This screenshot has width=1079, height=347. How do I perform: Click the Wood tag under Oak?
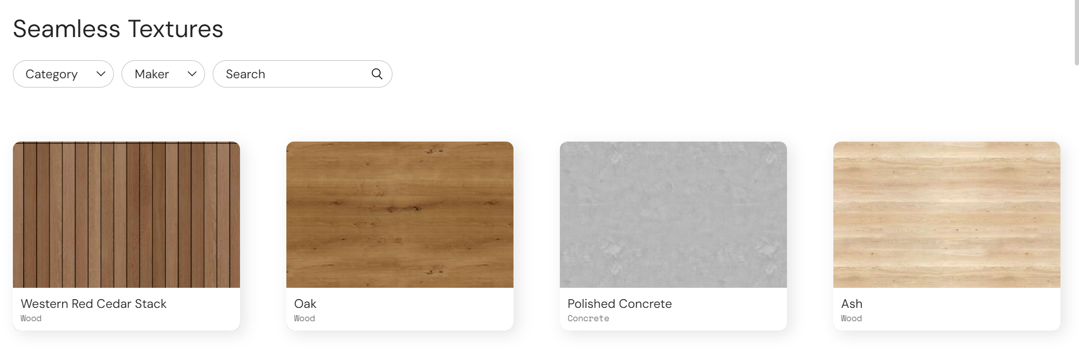pos(304,319)
